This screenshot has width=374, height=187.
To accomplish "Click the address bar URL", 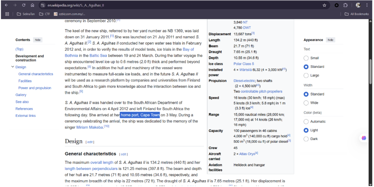I will coord(76,5).
